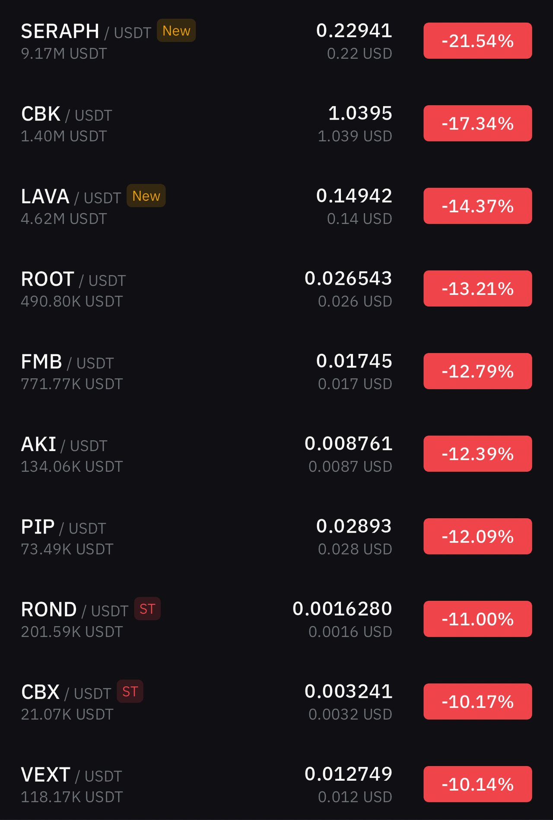Tap the -11.00% change badge
553x820 pixels.
[477, 619]
